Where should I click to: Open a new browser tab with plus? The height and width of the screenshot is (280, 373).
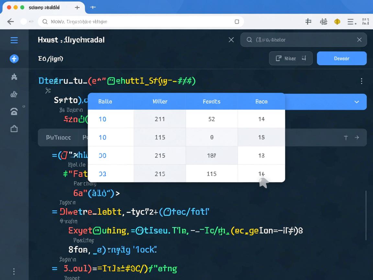coord(77,7)
